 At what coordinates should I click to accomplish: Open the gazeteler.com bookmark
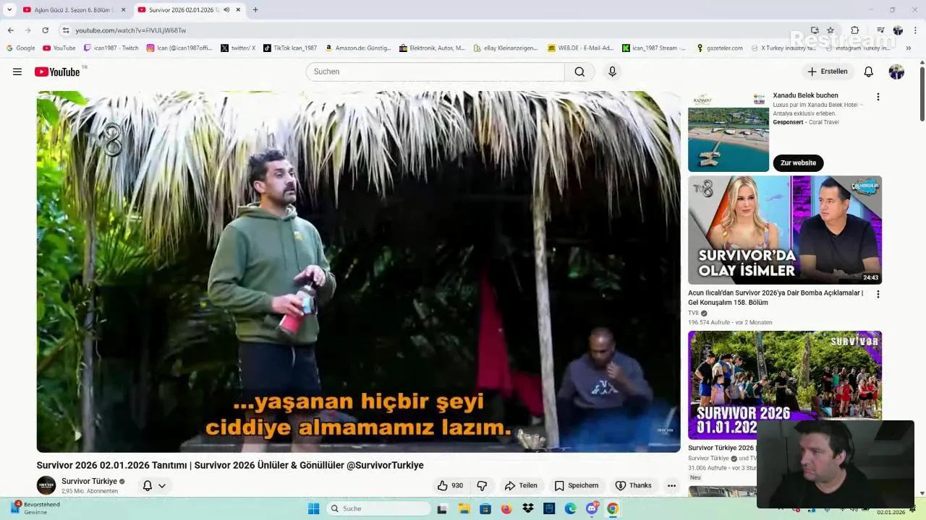coord(720,48)
